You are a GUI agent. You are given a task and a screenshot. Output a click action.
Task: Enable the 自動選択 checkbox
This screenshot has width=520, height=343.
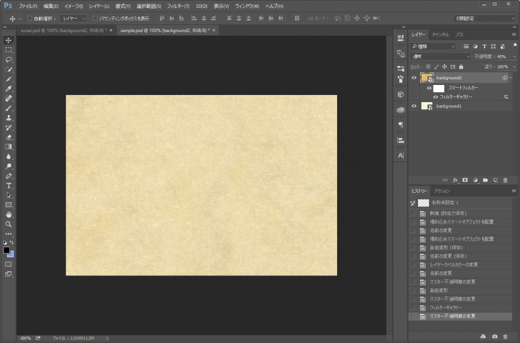29,19
